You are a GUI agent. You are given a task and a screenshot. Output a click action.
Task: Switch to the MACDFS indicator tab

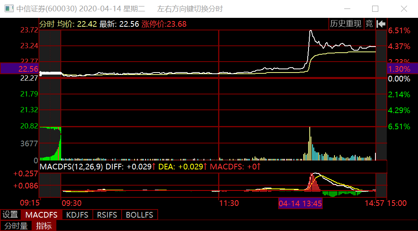41,215
